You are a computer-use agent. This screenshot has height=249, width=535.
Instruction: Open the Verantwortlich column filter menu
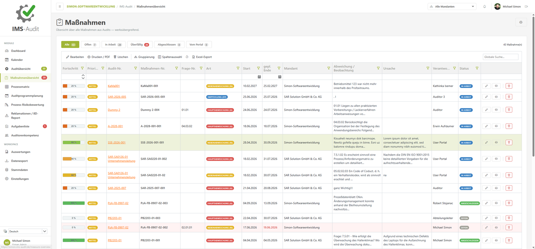[454, 68]
